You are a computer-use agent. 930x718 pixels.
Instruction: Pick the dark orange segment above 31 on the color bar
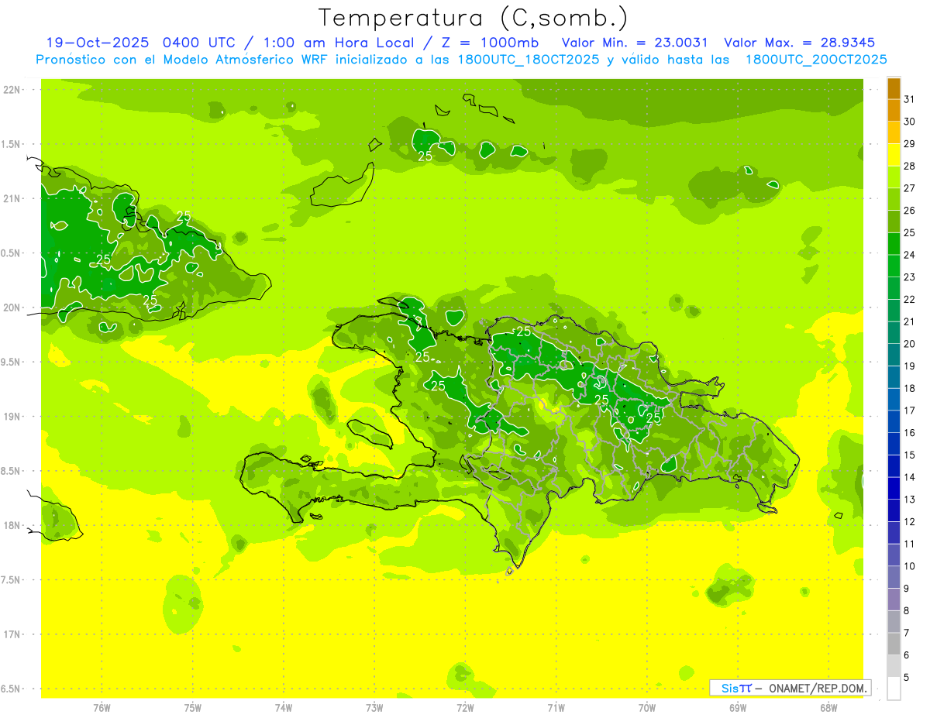tap(894, 88)
